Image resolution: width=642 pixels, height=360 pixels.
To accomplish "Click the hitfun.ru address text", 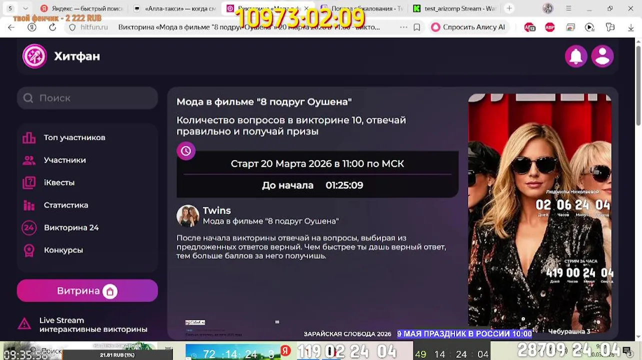I will (x=94, y=27).
